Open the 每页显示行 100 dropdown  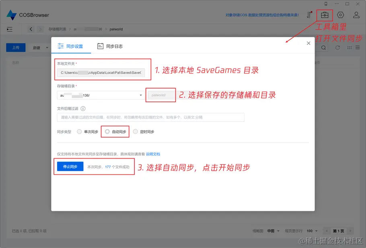[x=312, y=231]
